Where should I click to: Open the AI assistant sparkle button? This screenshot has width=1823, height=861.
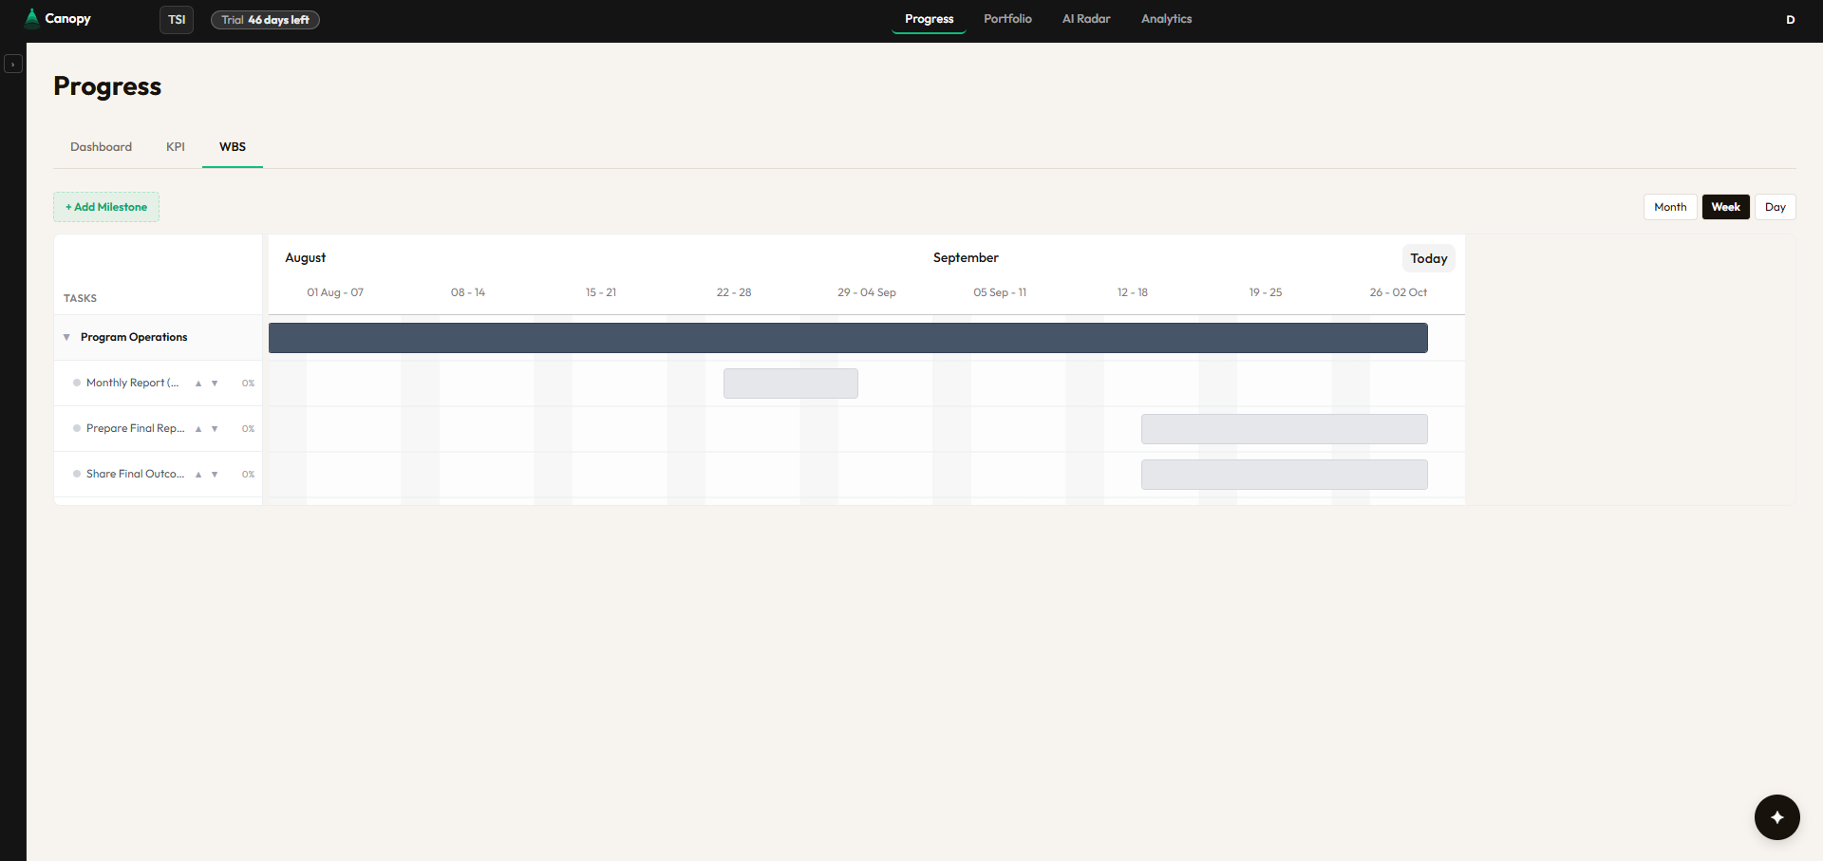point(1777,817)
